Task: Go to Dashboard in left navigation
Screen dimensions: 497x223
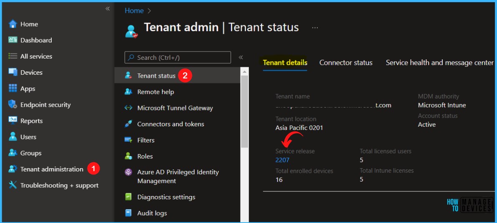Action: pyautogui.click(x=36, y=40)
